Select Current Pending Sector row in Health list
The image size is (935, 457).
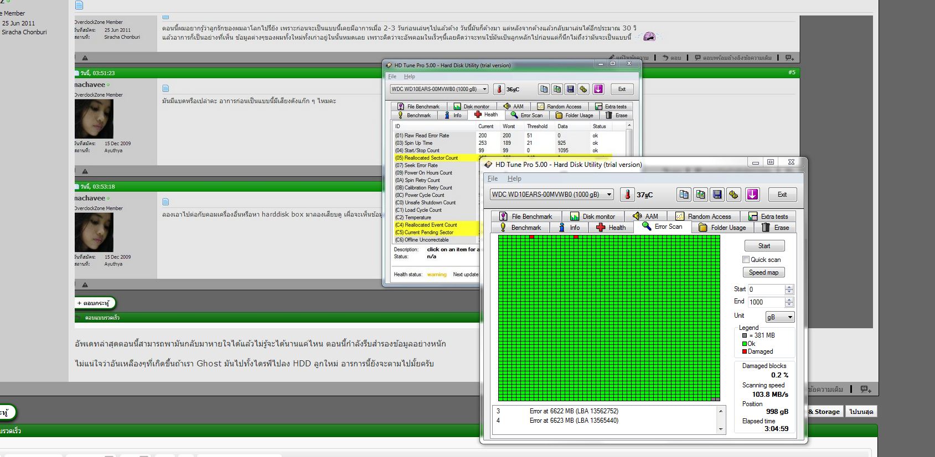pyautogui.click(x=436, y=233)
